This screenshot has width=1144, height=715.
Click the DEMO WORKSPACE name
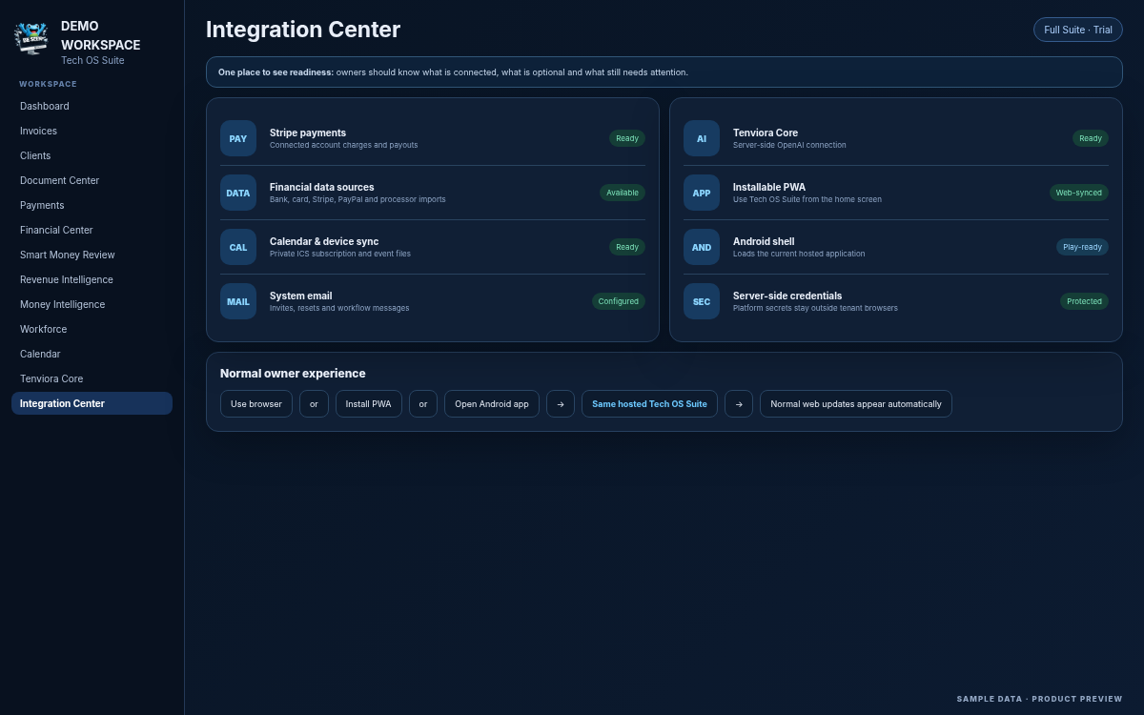pos(100,35)
